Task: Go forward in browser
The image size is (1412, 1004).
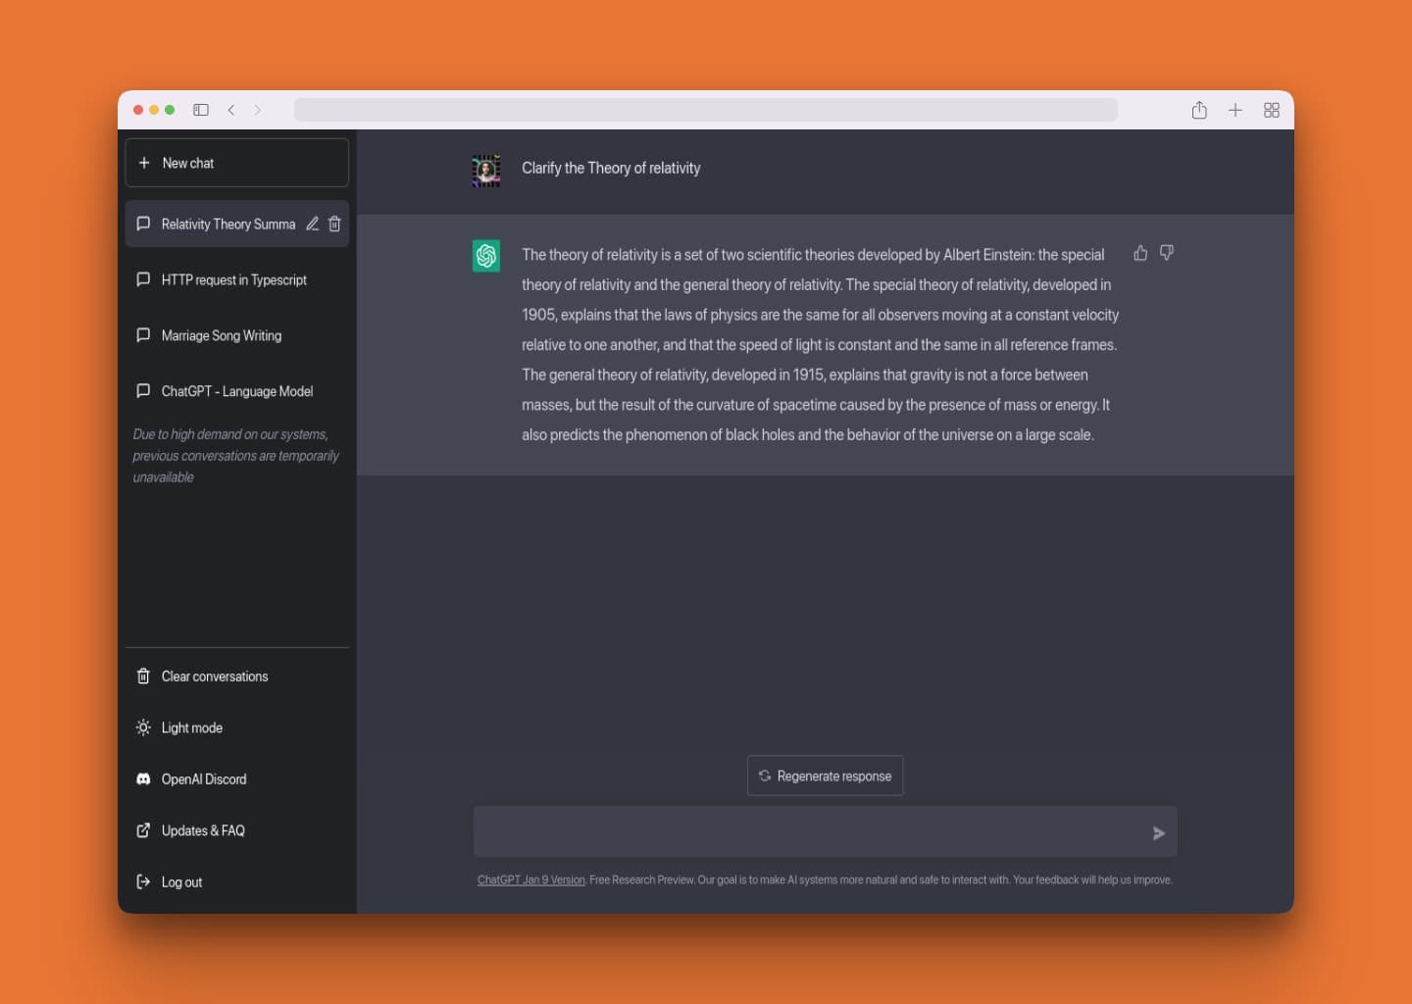Action: tap(258, 110)
